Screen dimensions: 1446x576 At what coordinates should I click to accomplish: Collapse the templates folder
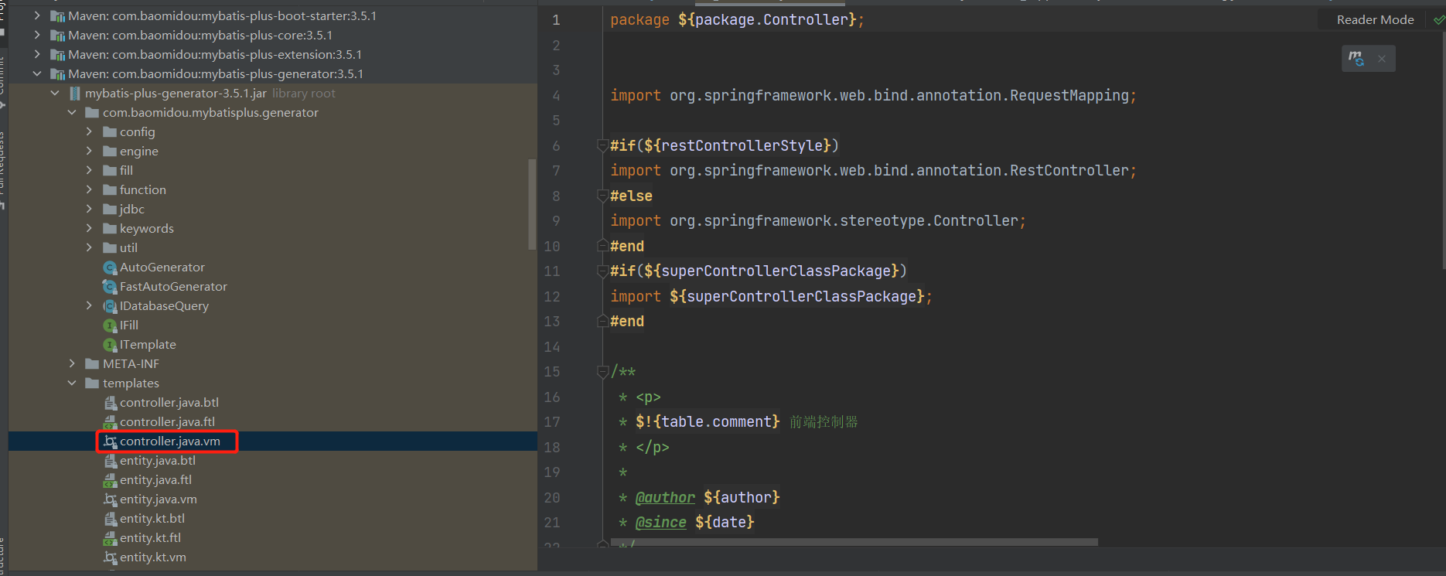tap(72, 383)
